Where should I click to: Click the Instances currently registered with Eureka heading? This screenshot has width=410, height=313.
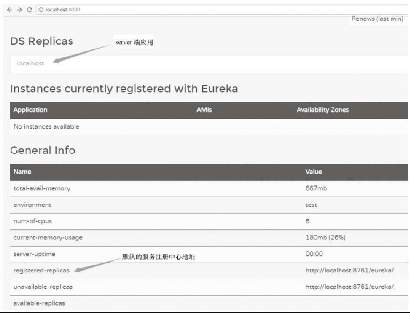pos(124,88)
